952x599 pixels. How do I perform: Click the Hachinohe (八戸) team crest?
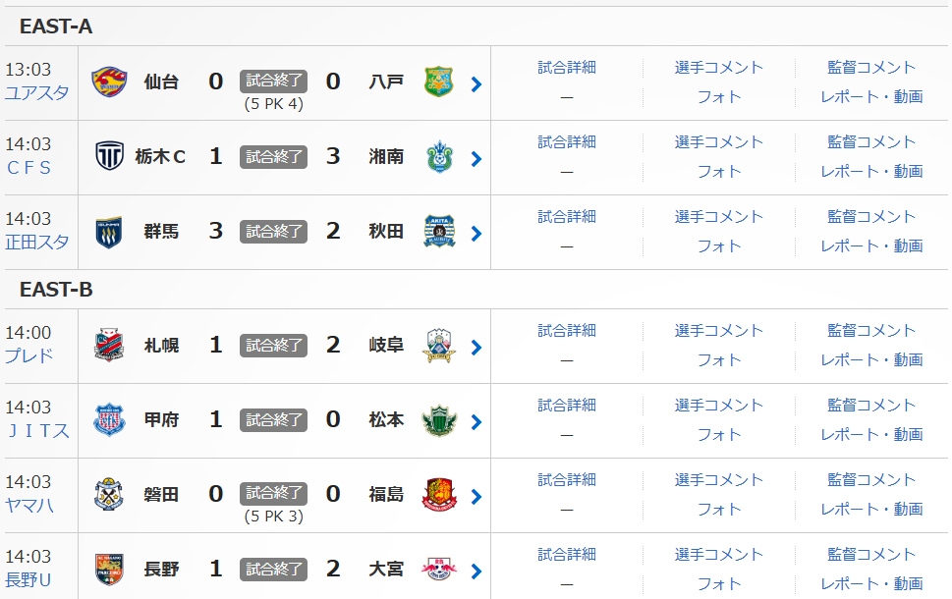438,82
